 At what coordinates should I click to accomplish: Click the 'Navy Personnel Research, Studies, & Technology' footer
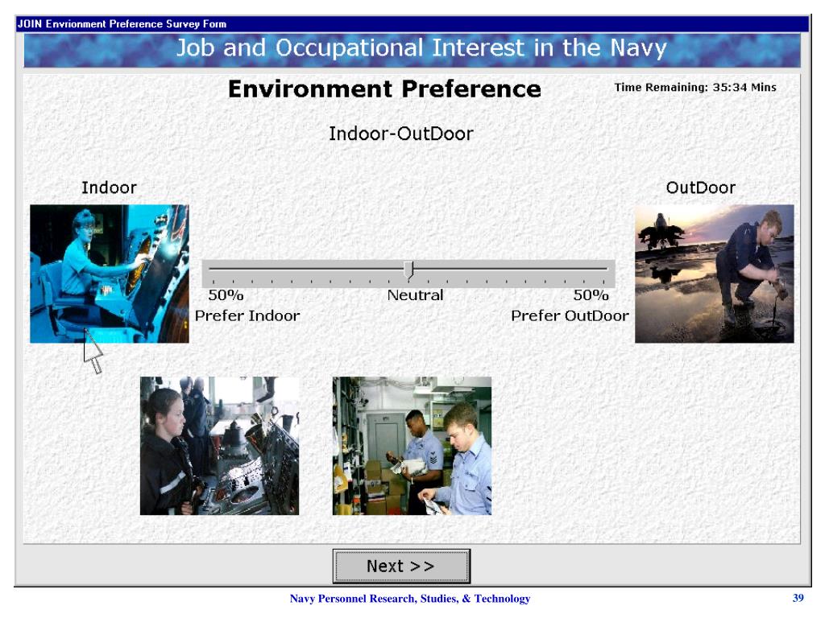click(410, 599)
